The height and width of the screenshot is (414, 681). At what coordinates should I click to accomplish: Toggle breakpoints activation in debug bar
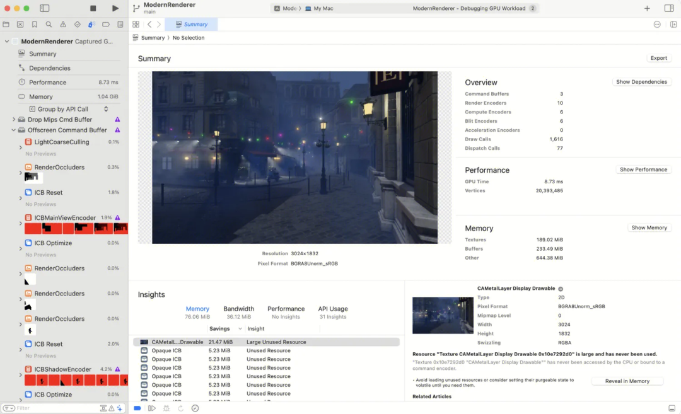coord(137,408)
